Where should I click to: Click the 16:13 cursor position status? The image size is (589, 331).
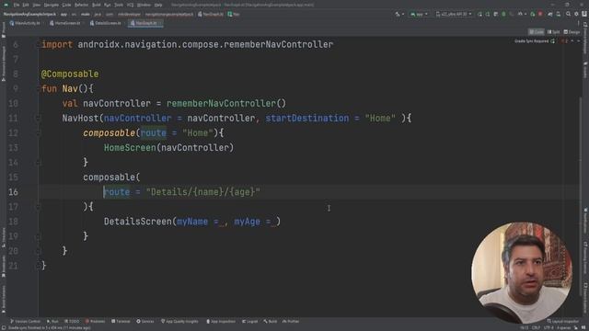[525, 328]
